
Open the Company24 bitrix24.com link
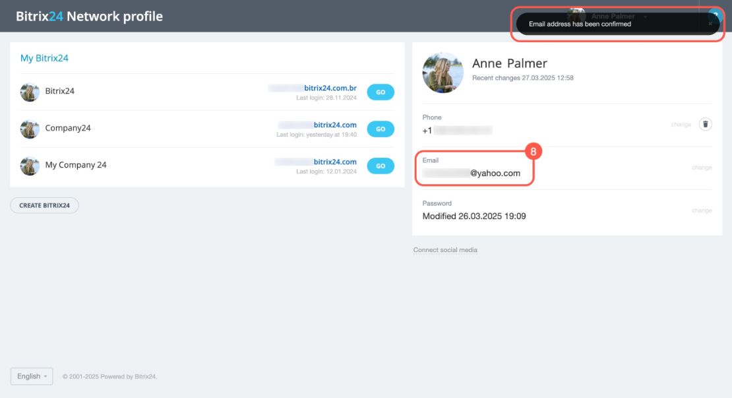coord(335,125)
